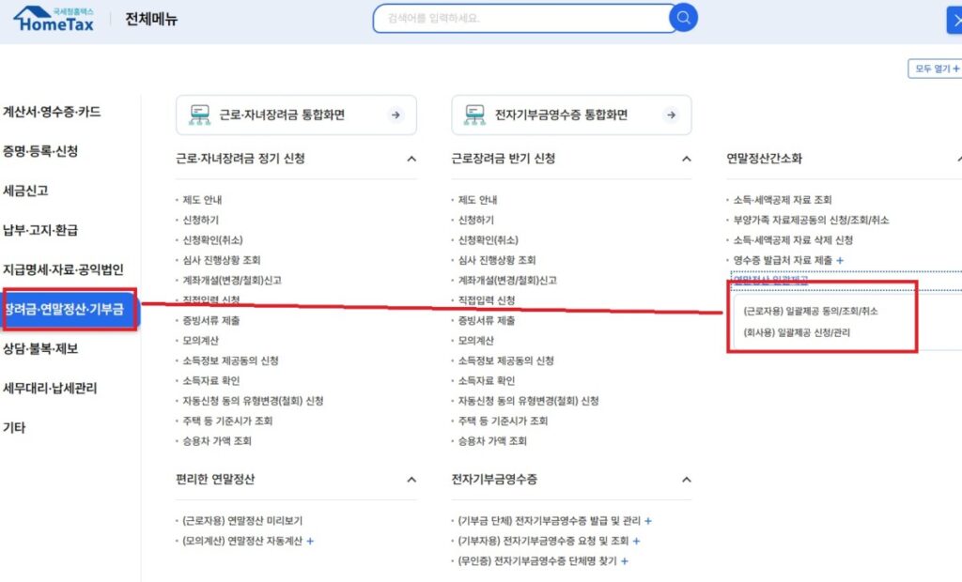Click the highlighted 장려금·연말정산·기부금 sidebar menu
962x582 pixels.
(68, 310)
